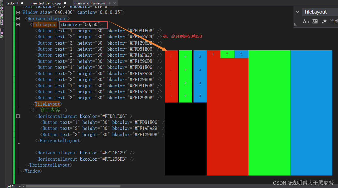This screenshot has width=338, height=188.
Task: Click the editor horizontal scrollbar thumb
Action: click(x=73, y=186)
